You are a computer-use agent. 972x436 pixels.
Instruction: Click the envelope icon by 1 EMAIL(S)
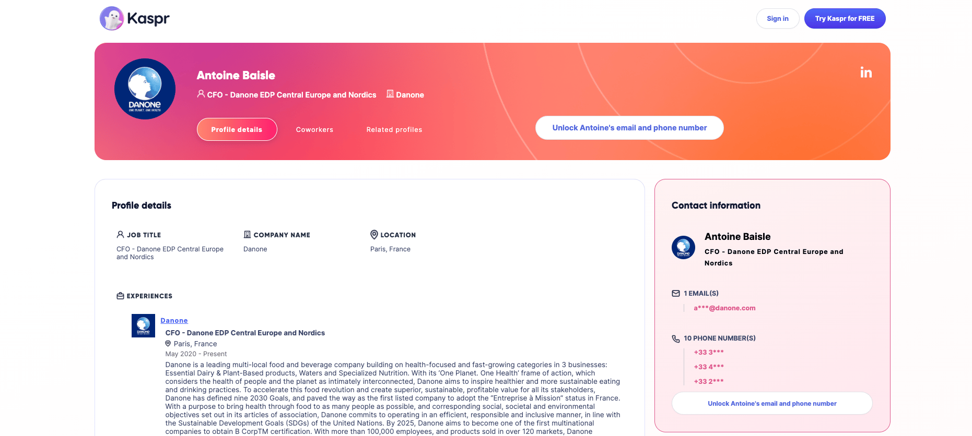pos(676,294)
